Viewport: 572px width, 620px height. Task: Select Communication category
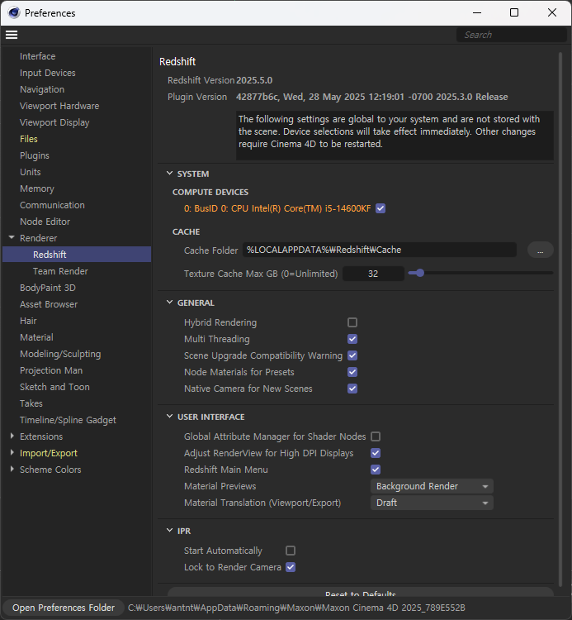coord(53,205)
